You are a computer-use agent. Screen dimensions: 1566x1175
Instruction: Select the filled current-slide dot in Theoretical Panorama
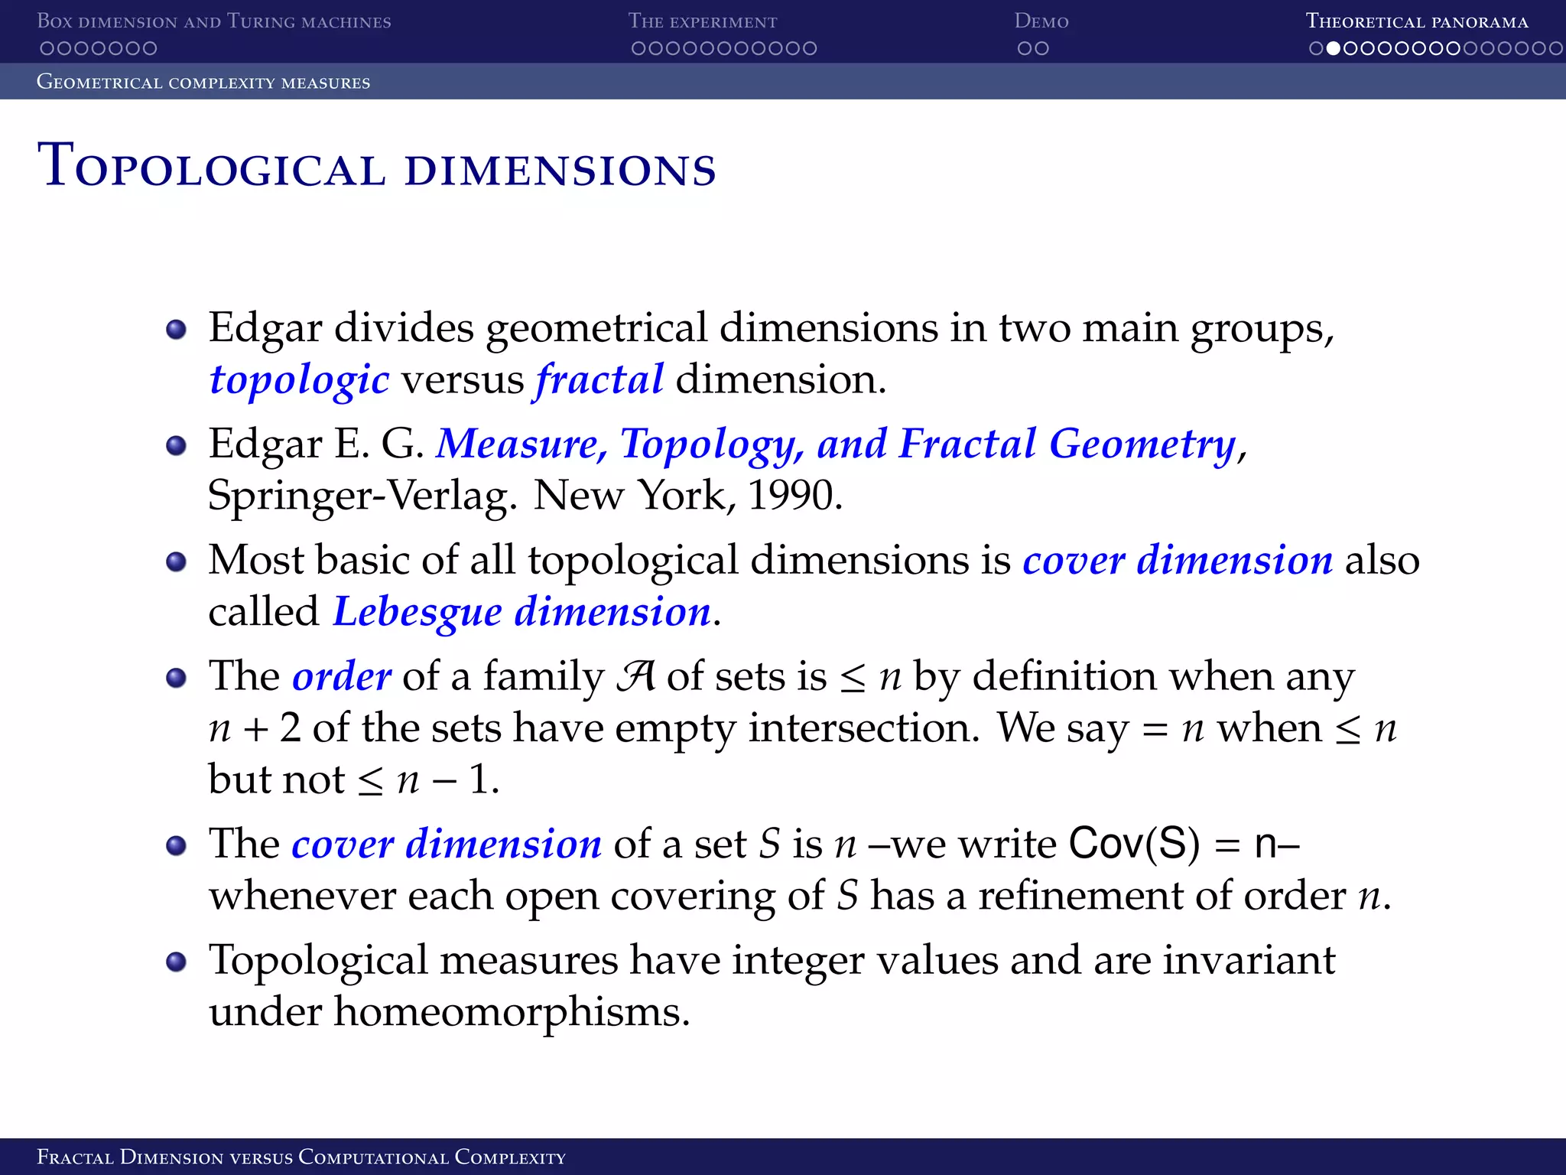tap(1333, 48)
